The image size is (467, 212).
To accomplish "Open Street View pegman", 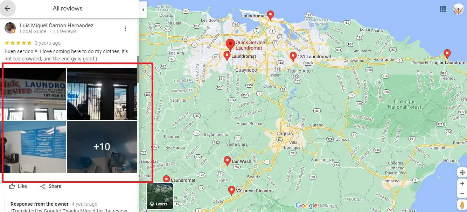I will pyautogui.click(x=462, y=205).
